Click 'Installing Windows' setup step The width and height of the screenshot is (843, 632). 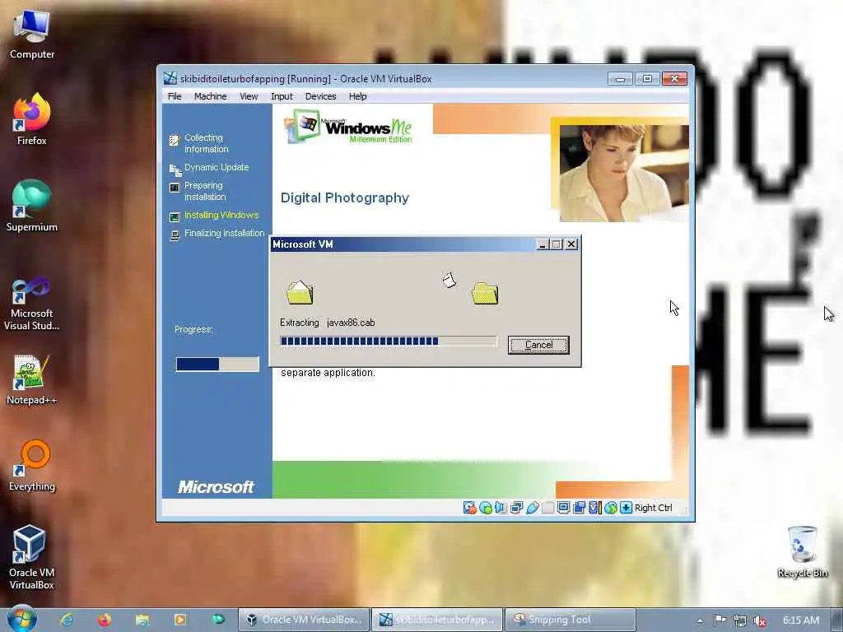[x=221, y=215]
